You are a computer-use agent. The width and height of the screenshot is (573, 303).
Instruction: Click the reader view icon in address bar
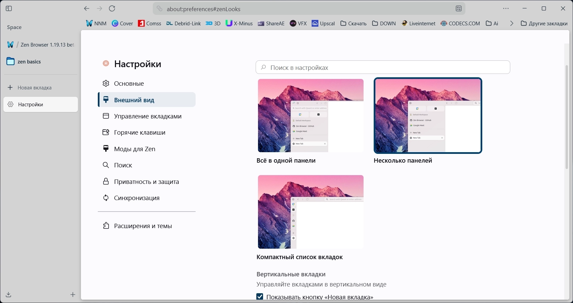point(459,9)
